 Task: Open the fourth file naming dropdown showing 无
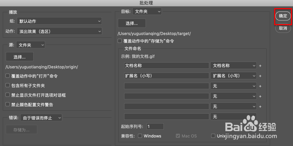(x=234, y=96)
